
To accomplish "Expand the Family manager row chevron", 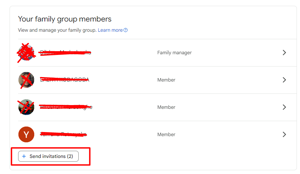I will [x=284, y=53].
